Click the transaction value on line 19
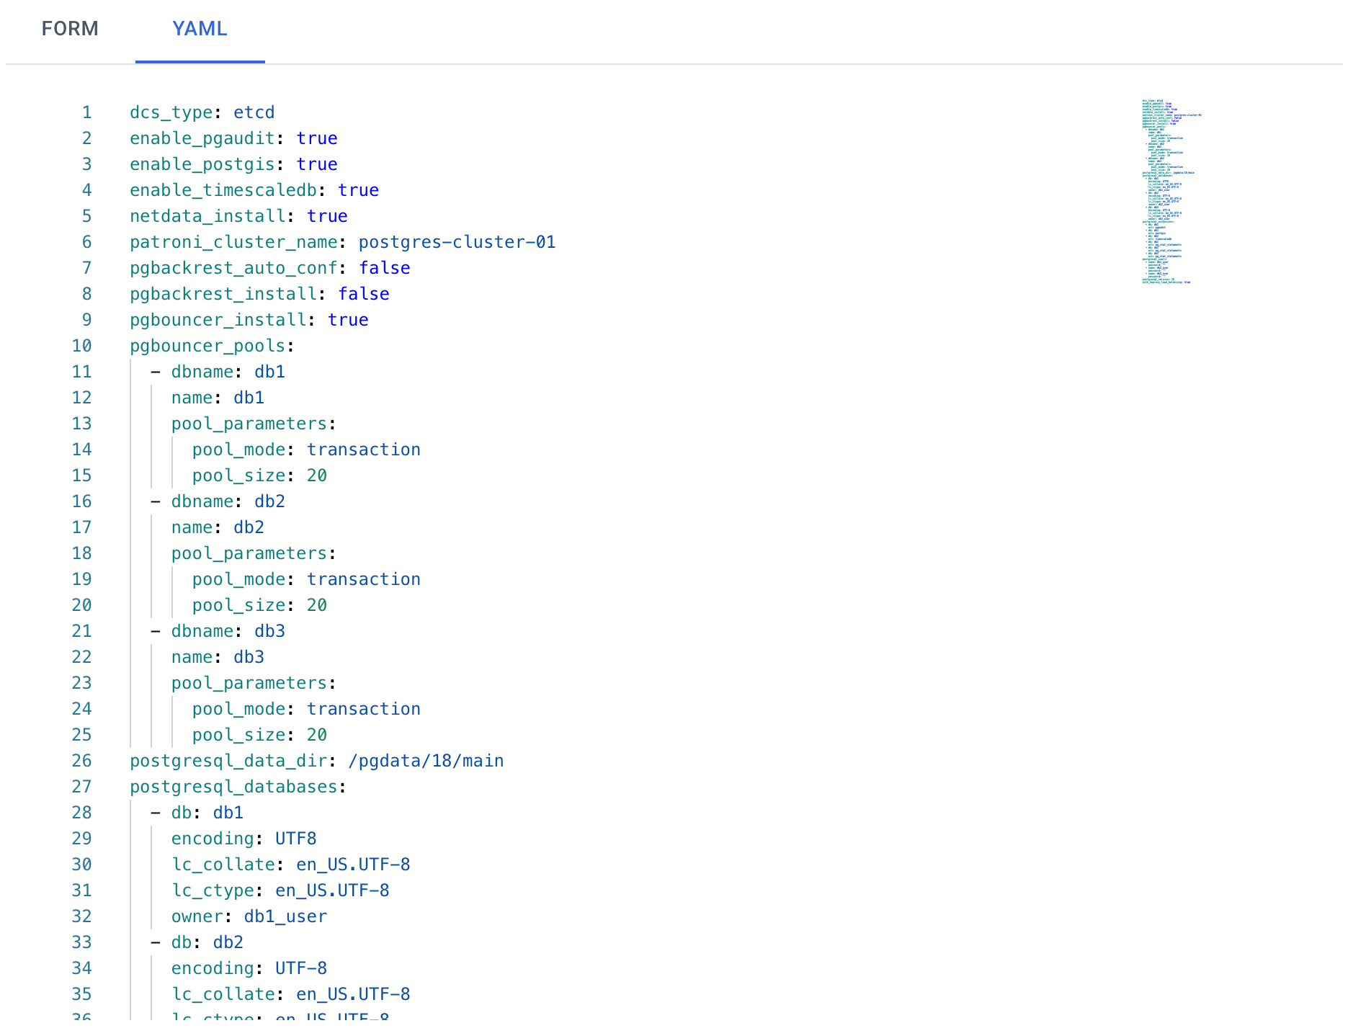Screen dimensions: 1353x1036 coord(363,579)
